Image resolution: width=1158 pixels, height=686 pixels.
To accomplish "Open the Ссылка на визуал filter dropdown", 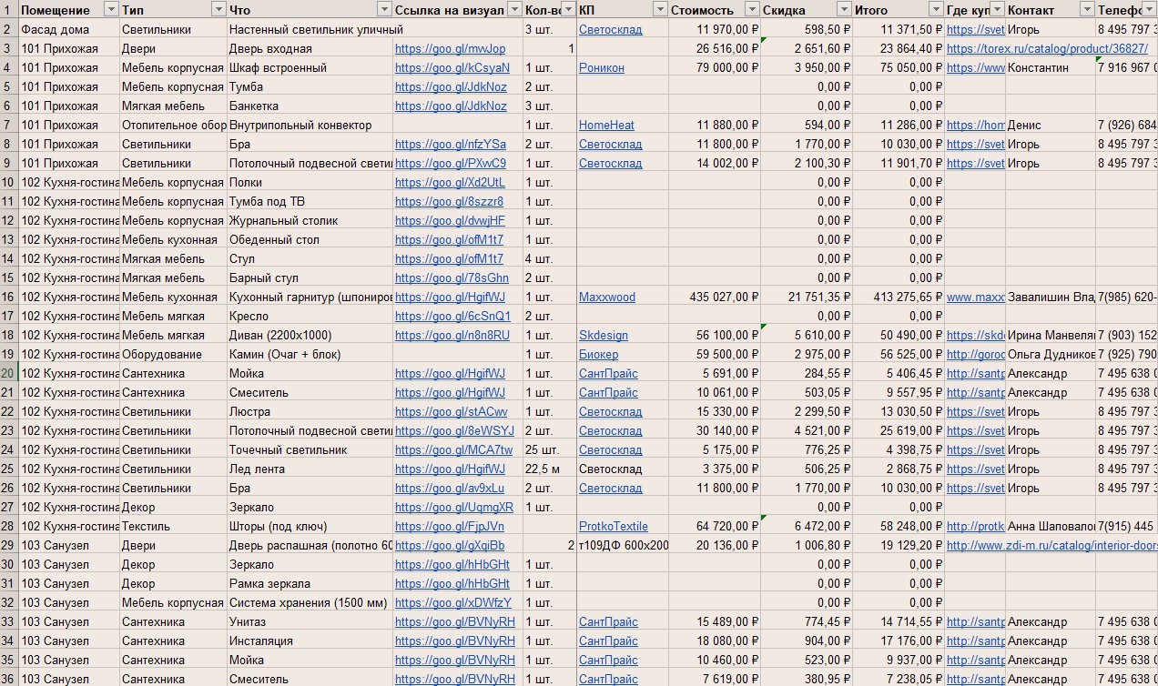I will pos(514,9).
